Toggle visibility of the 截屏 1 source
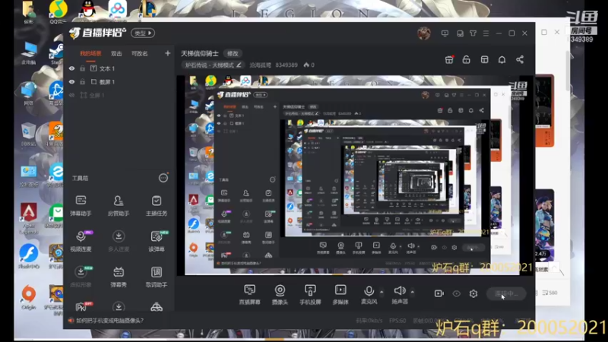Screen dimensions: 608x342 [x=71, y=82]
